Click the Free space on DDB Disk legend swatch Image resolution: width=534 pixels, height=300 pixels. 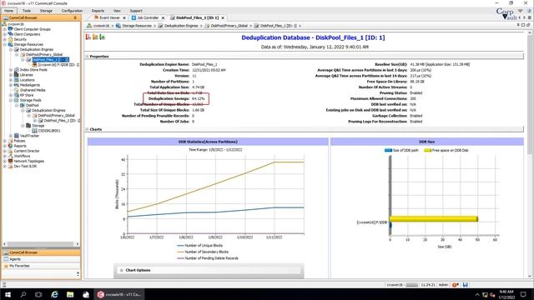[427, 150]
